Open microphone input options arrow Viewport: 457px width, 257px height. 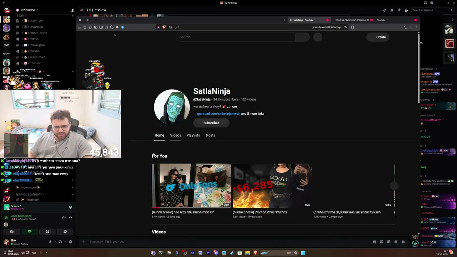pyautogui.click(x=54, y=242)
